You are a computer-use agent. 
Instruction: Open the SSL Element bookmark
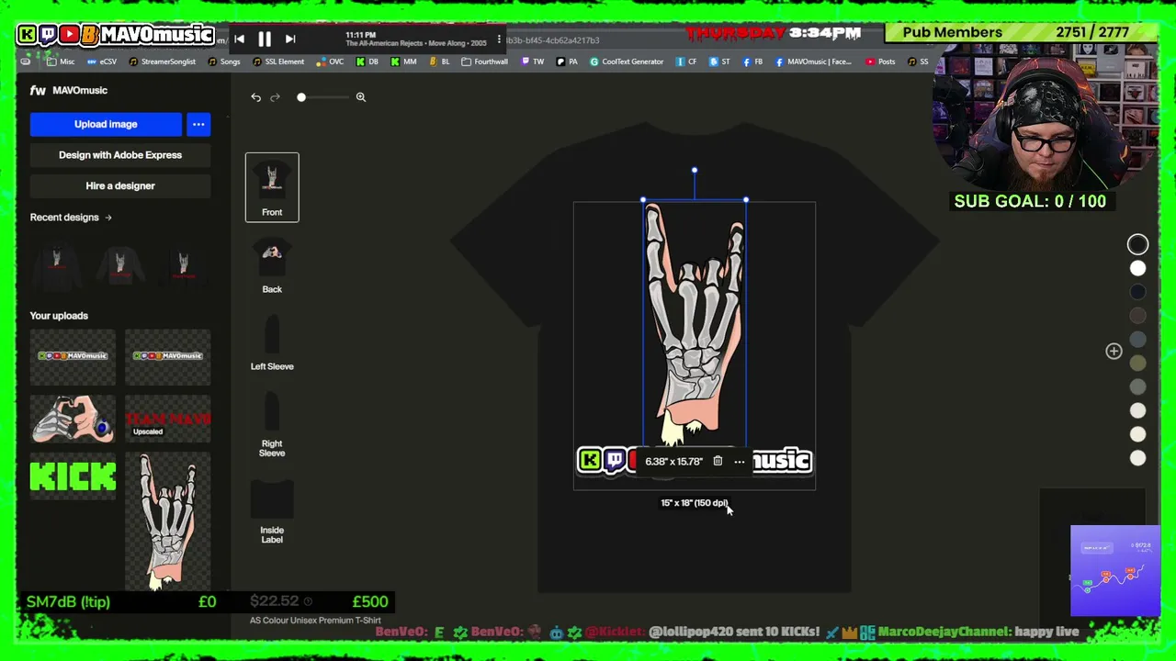tap(278, 62)
